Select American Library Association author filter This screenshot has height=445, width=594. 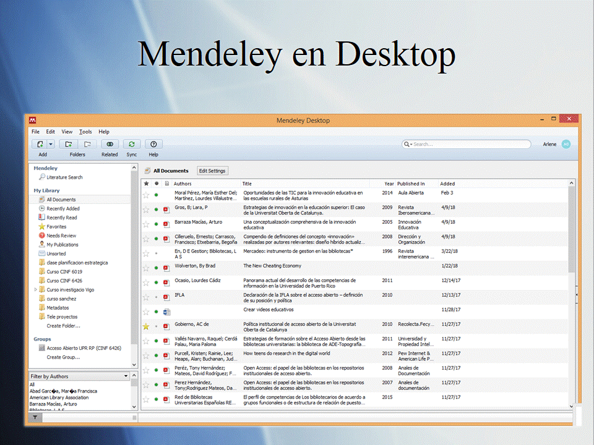[x=59, y=397]
